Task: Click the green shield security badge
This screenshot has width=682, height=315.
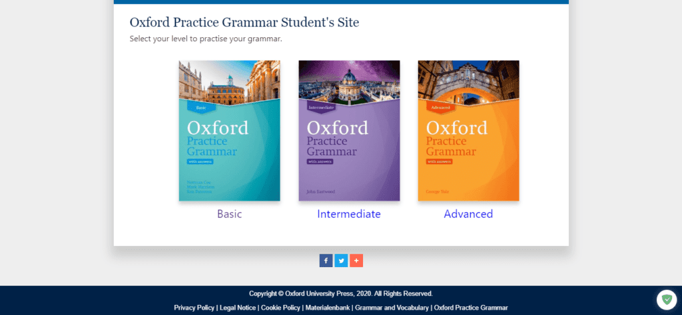Action: [x=666, y=299]
